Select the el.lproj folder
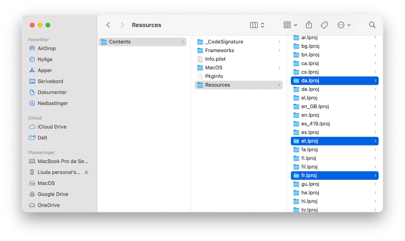Screen dimensions: 405x241 [x=335, y=98]
